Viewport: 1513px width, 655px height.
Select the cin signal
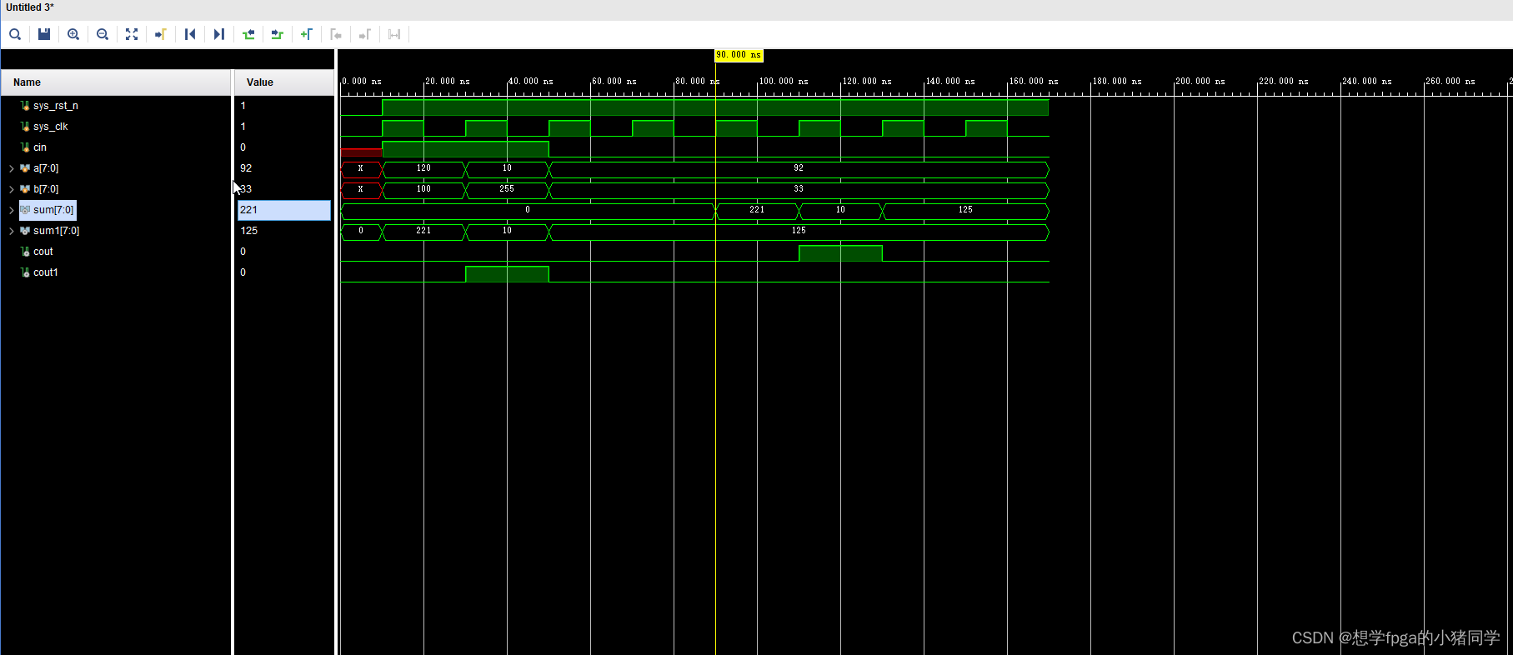(39, 147)
